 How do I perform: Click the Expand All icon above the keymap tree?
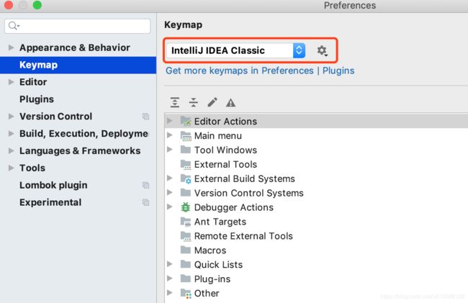coord(175,102)
